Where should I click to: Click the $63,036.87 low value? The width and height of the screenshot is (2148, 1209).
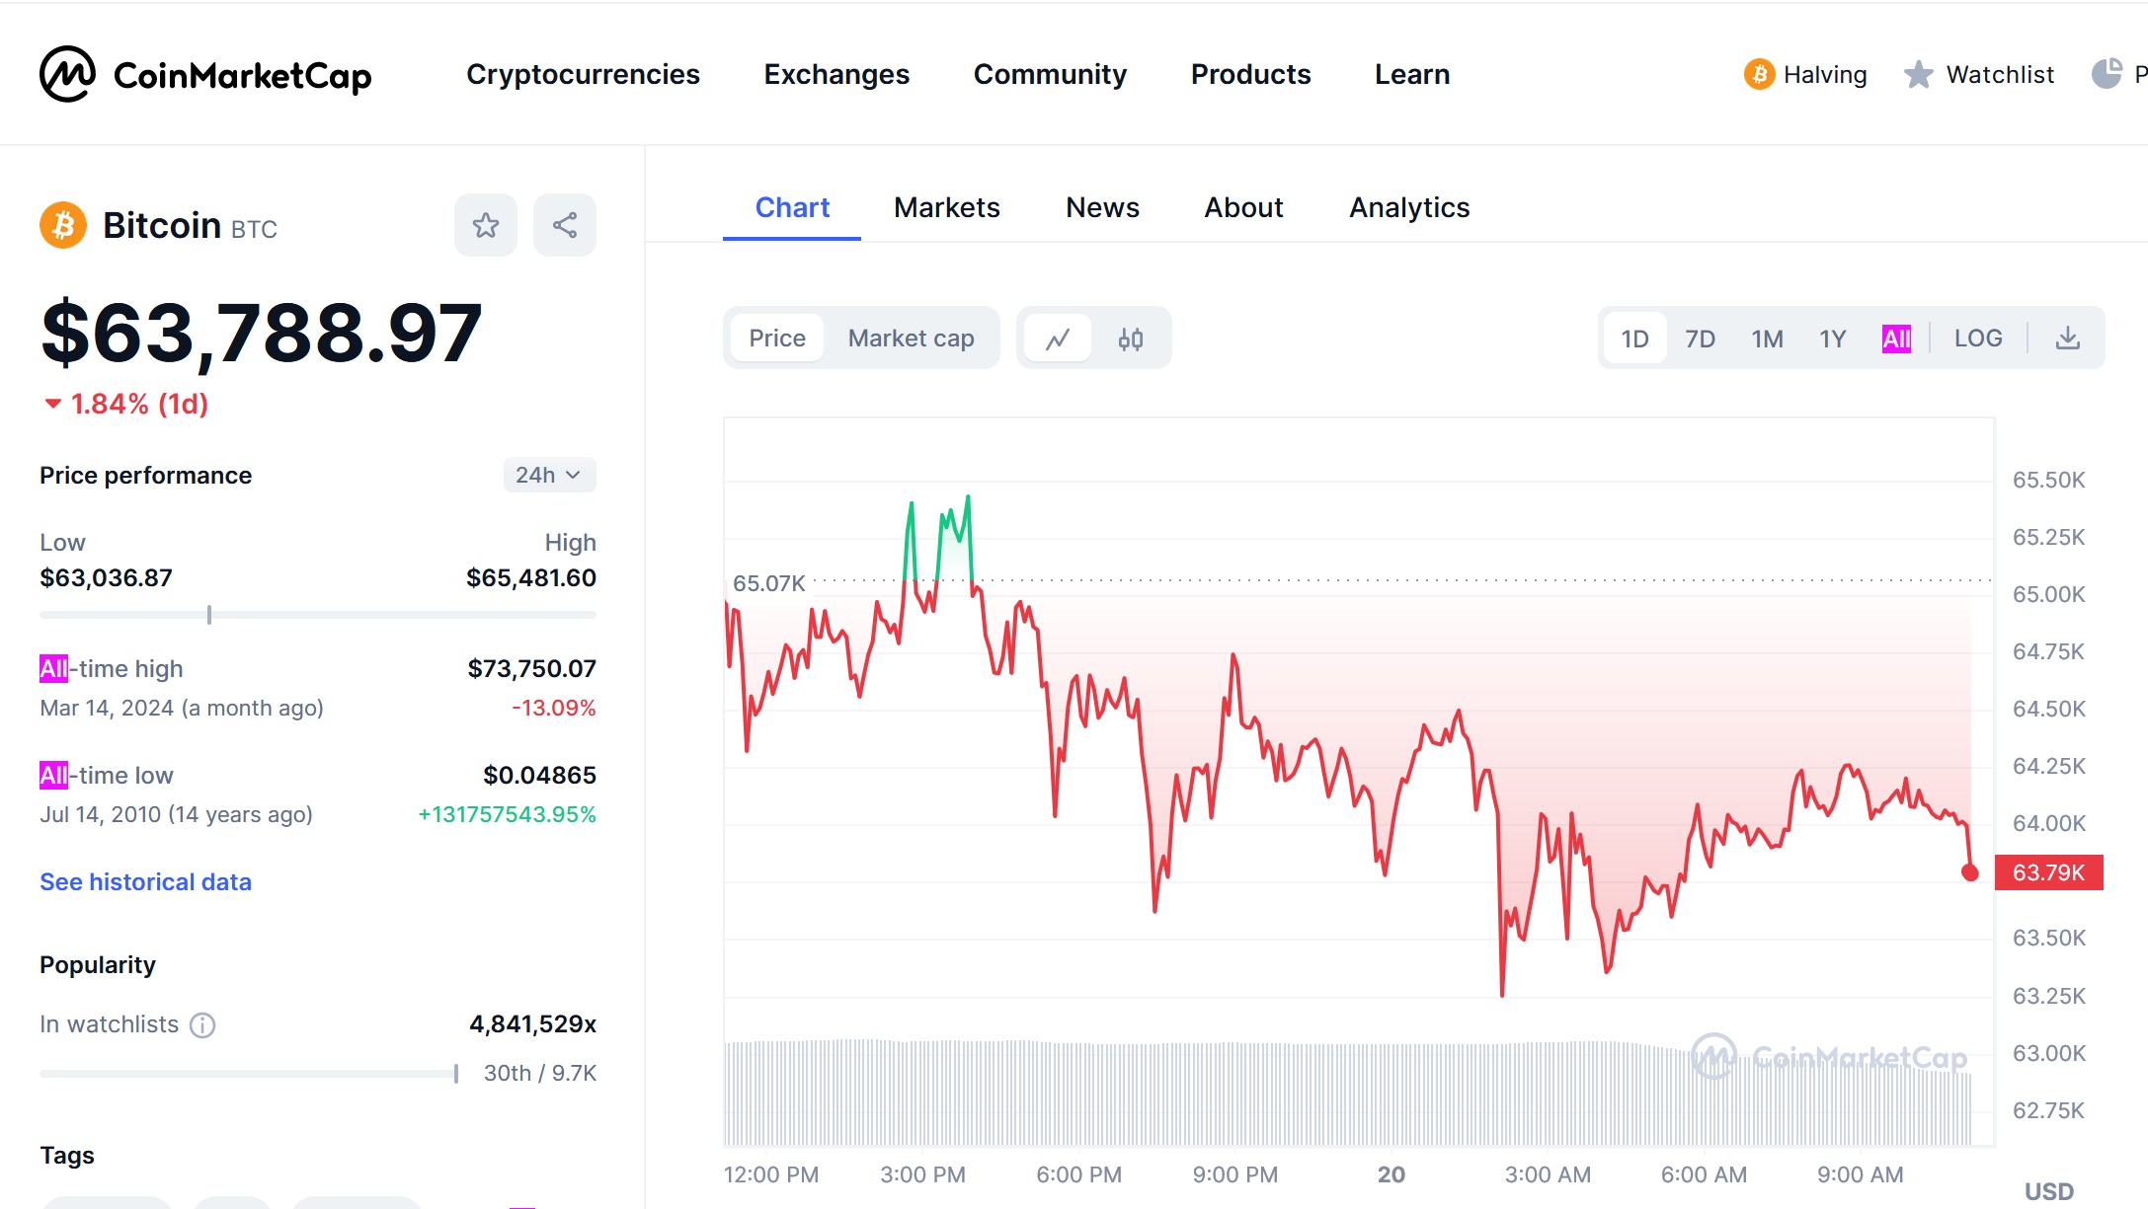(106, 577)
